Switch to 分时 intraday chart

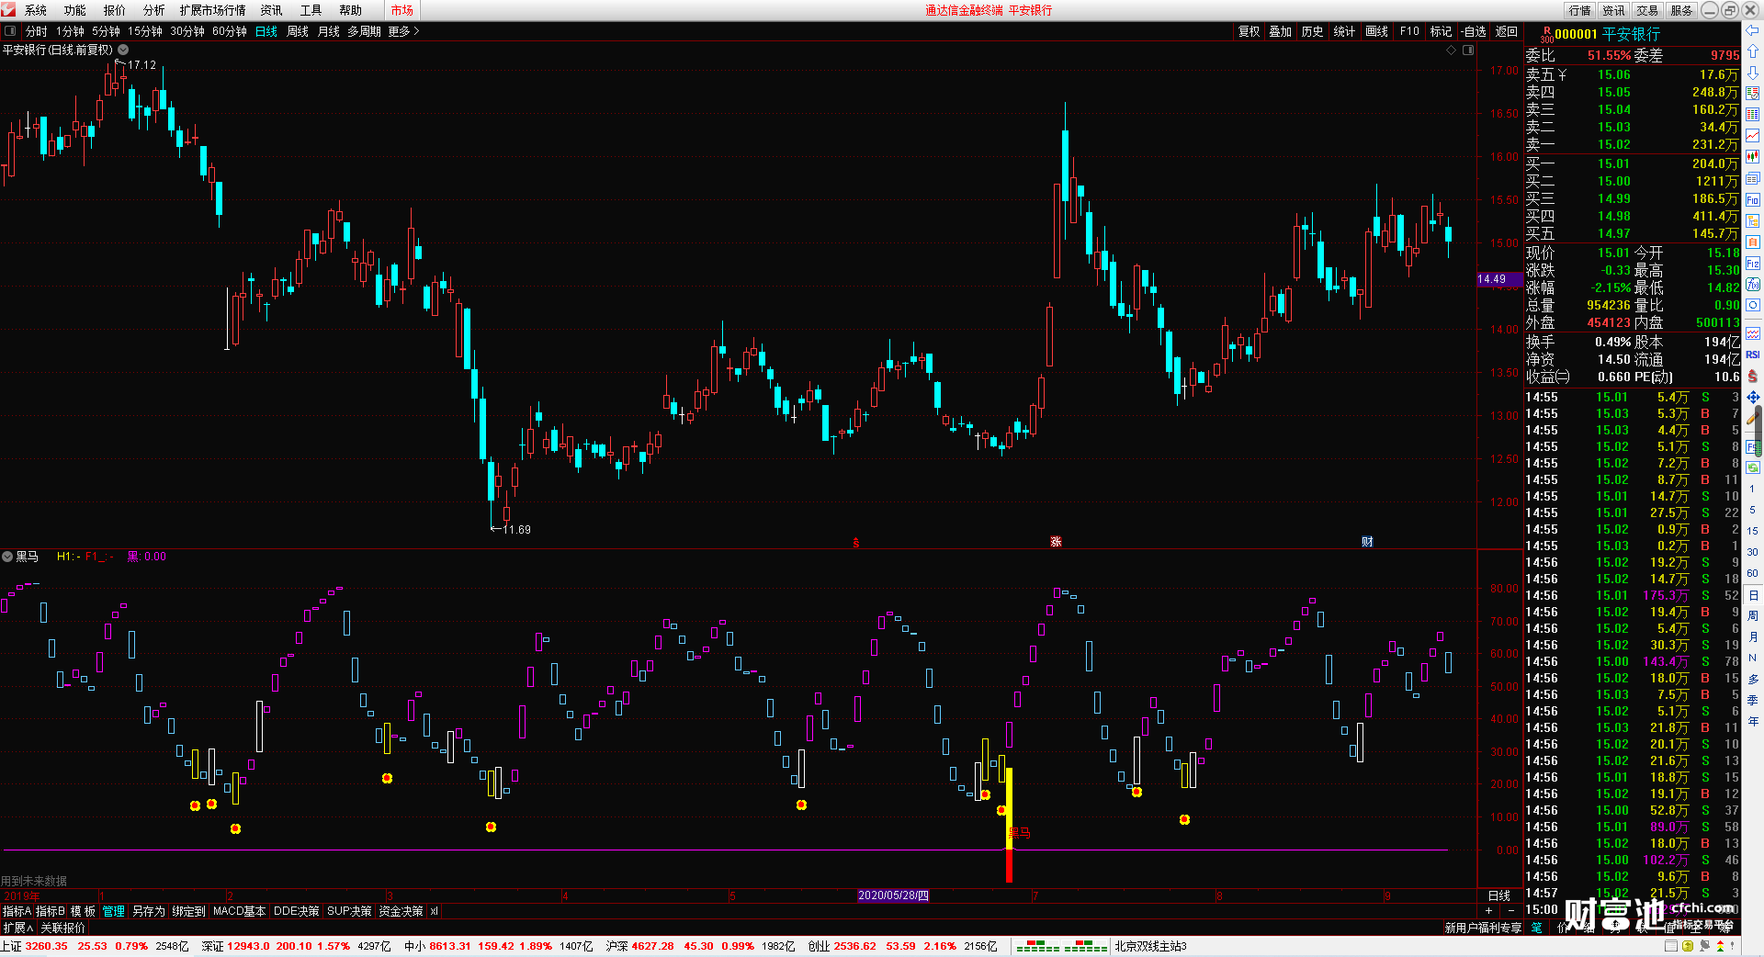point(37,31)
